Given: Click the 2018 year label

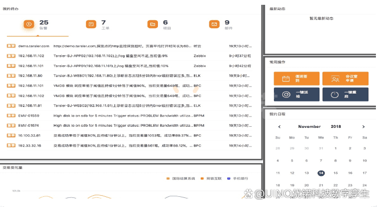Looking at the screenshot, I should point(336,126).
